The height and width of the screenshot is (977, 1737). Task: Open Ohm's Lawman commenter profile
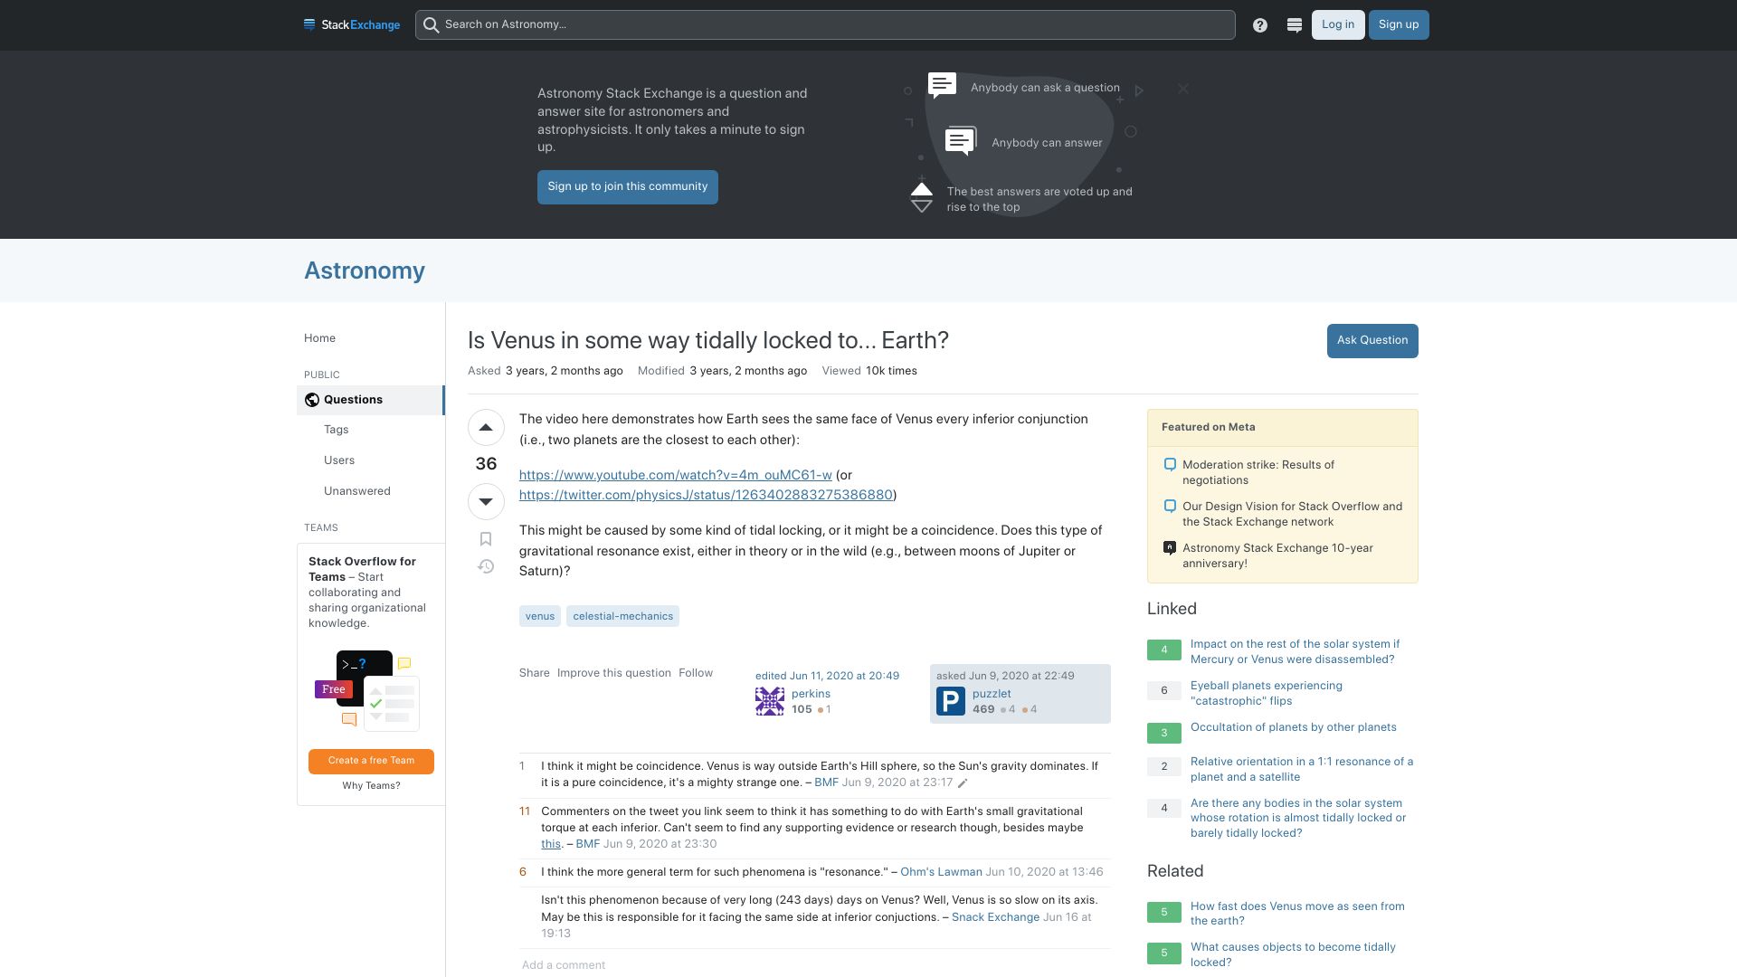(x=941, y=872)
